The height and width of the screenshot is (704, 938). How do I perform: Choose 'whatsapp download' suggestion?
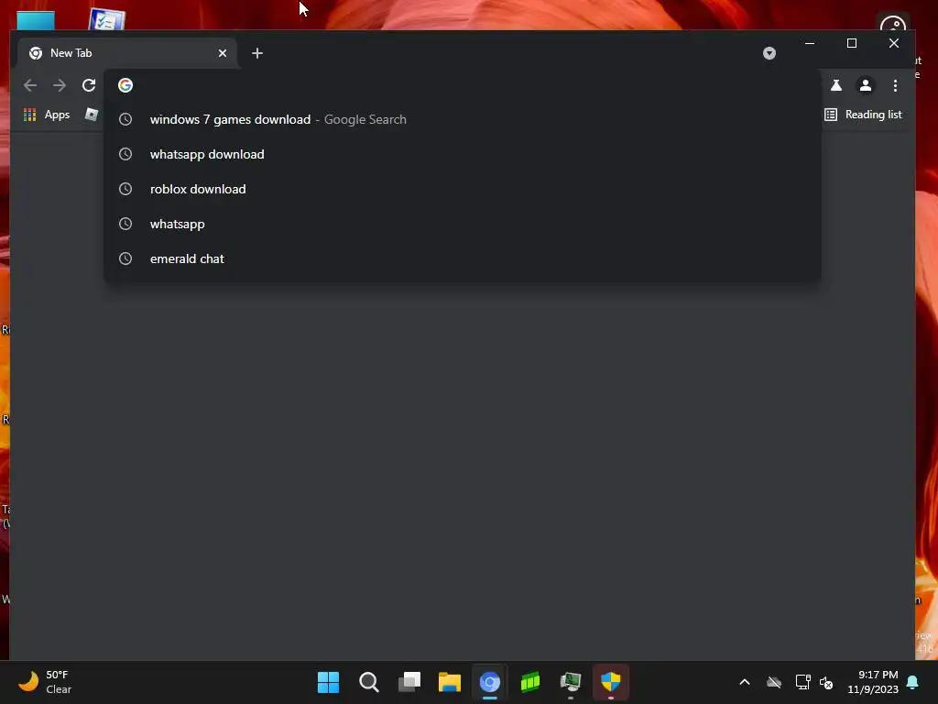tap(462, 154)
